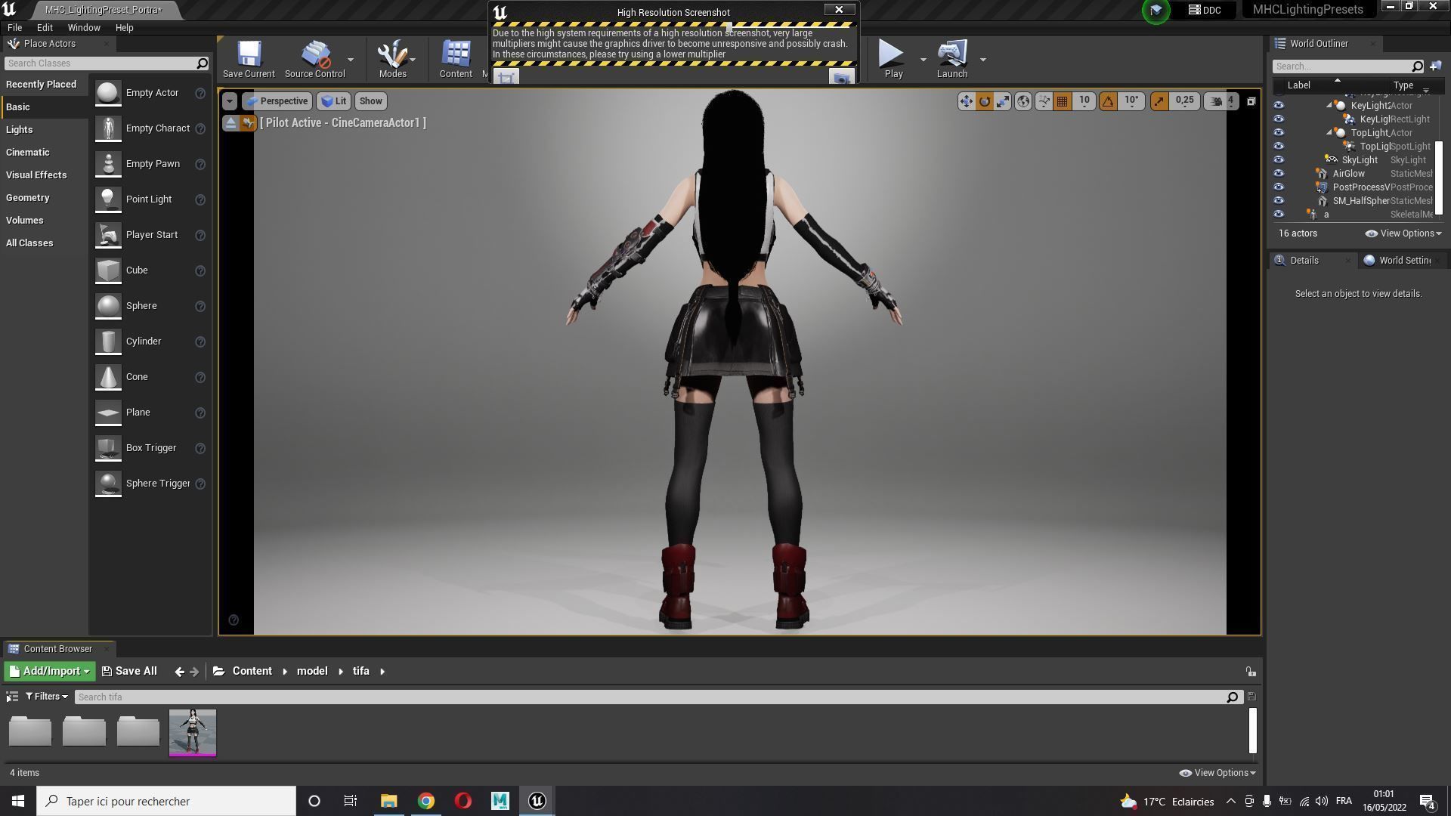Click the Add/Import button

tap(49, 672)
